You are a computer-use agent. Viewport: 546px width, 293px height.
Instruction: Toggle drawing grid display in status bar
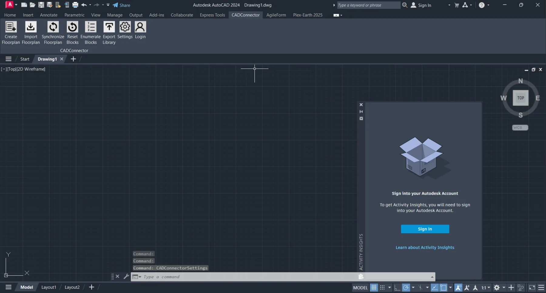[x=374, y=288]
